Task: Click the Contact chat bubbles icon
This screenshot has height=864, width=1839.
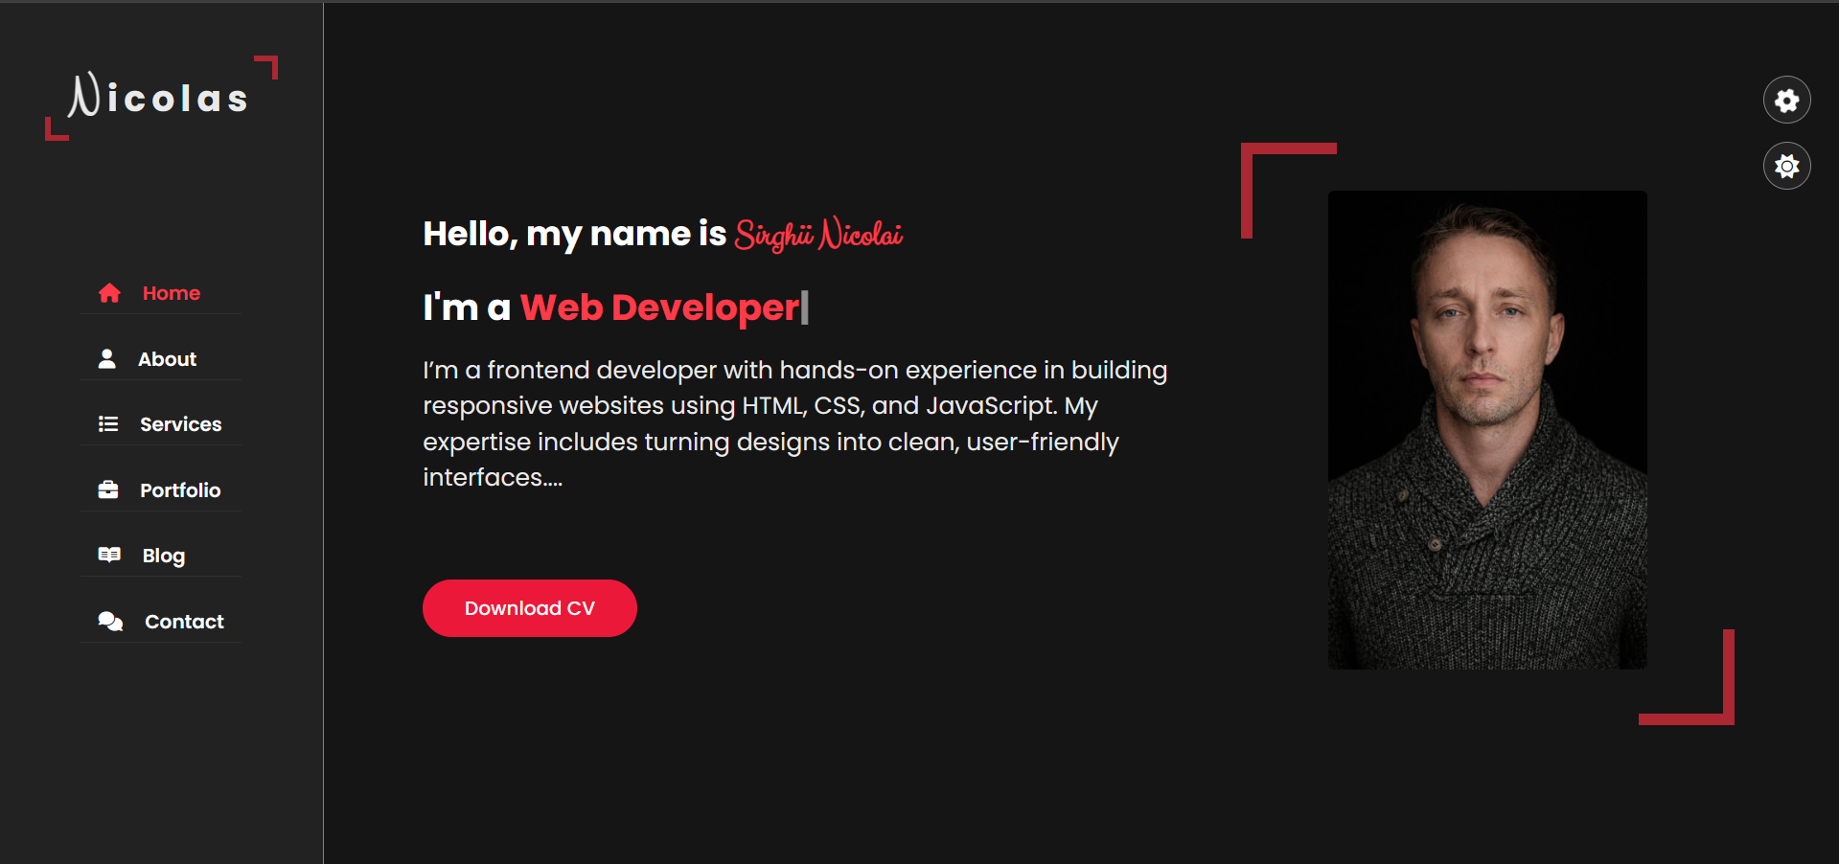Action: (110, 622)
